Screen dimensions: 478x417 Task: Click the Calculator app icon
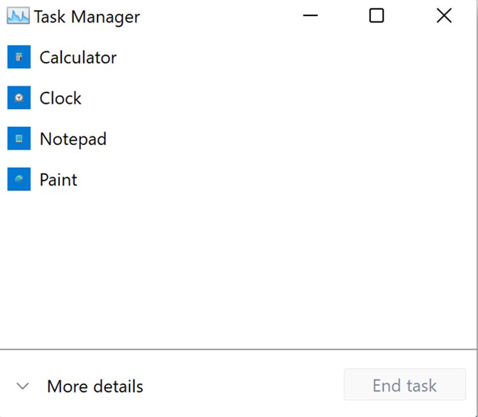coord(19,57)
